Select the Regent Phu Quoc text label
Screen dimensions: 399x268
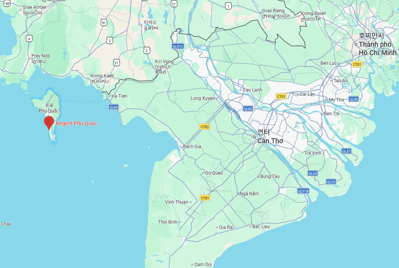click(76, 123)
